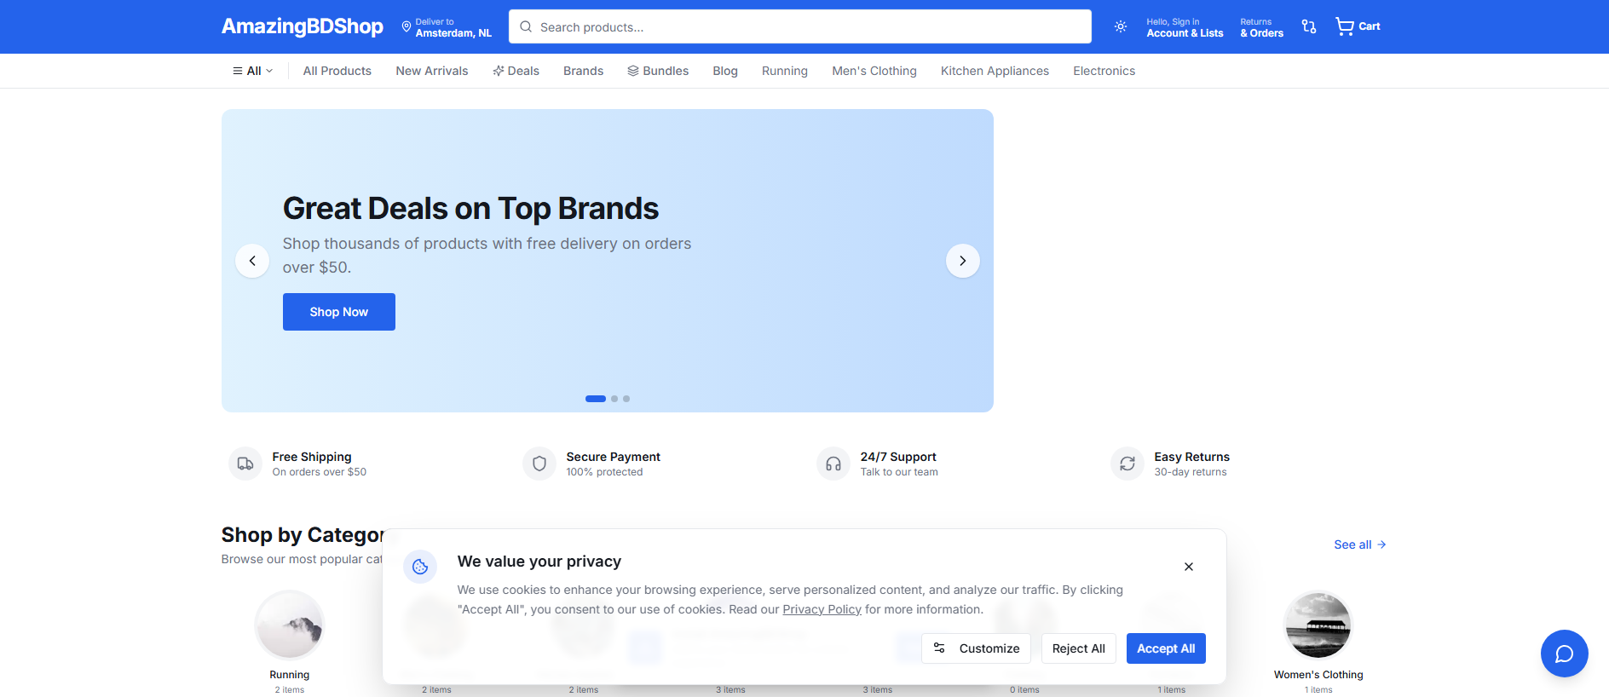The image size is (1609, 697).
Task: Select the second carousel indicator dot
Action: coord(614,399)
